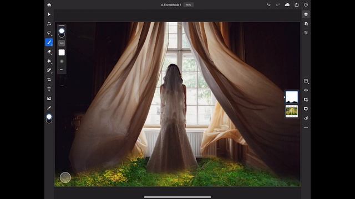Open the layer properties panel
This screenshot has height=199, width=355.
pos(306,33)
